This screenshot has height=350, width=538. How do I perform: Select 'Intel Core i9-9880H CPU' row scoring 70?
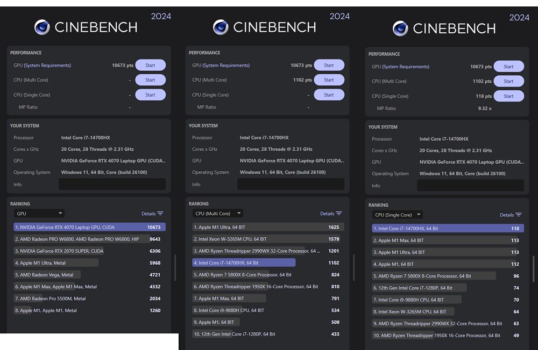[x=448, y=300]
